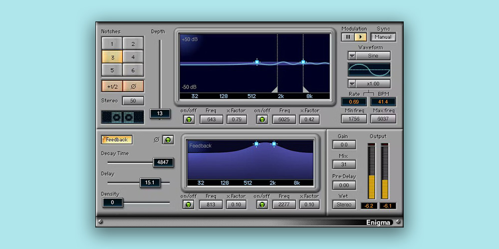This screenshot has height=249, width=499.
Task: Toggle on/off for the 6025 Hz filter
Action: point(262,120)
